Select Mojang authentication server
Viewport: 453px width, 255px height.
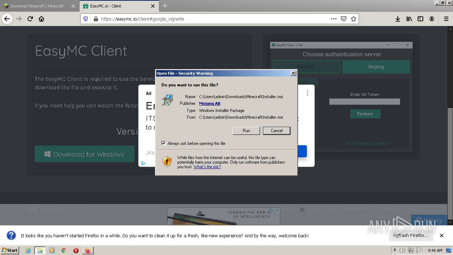pyautogui.click(x=376, y=67)
